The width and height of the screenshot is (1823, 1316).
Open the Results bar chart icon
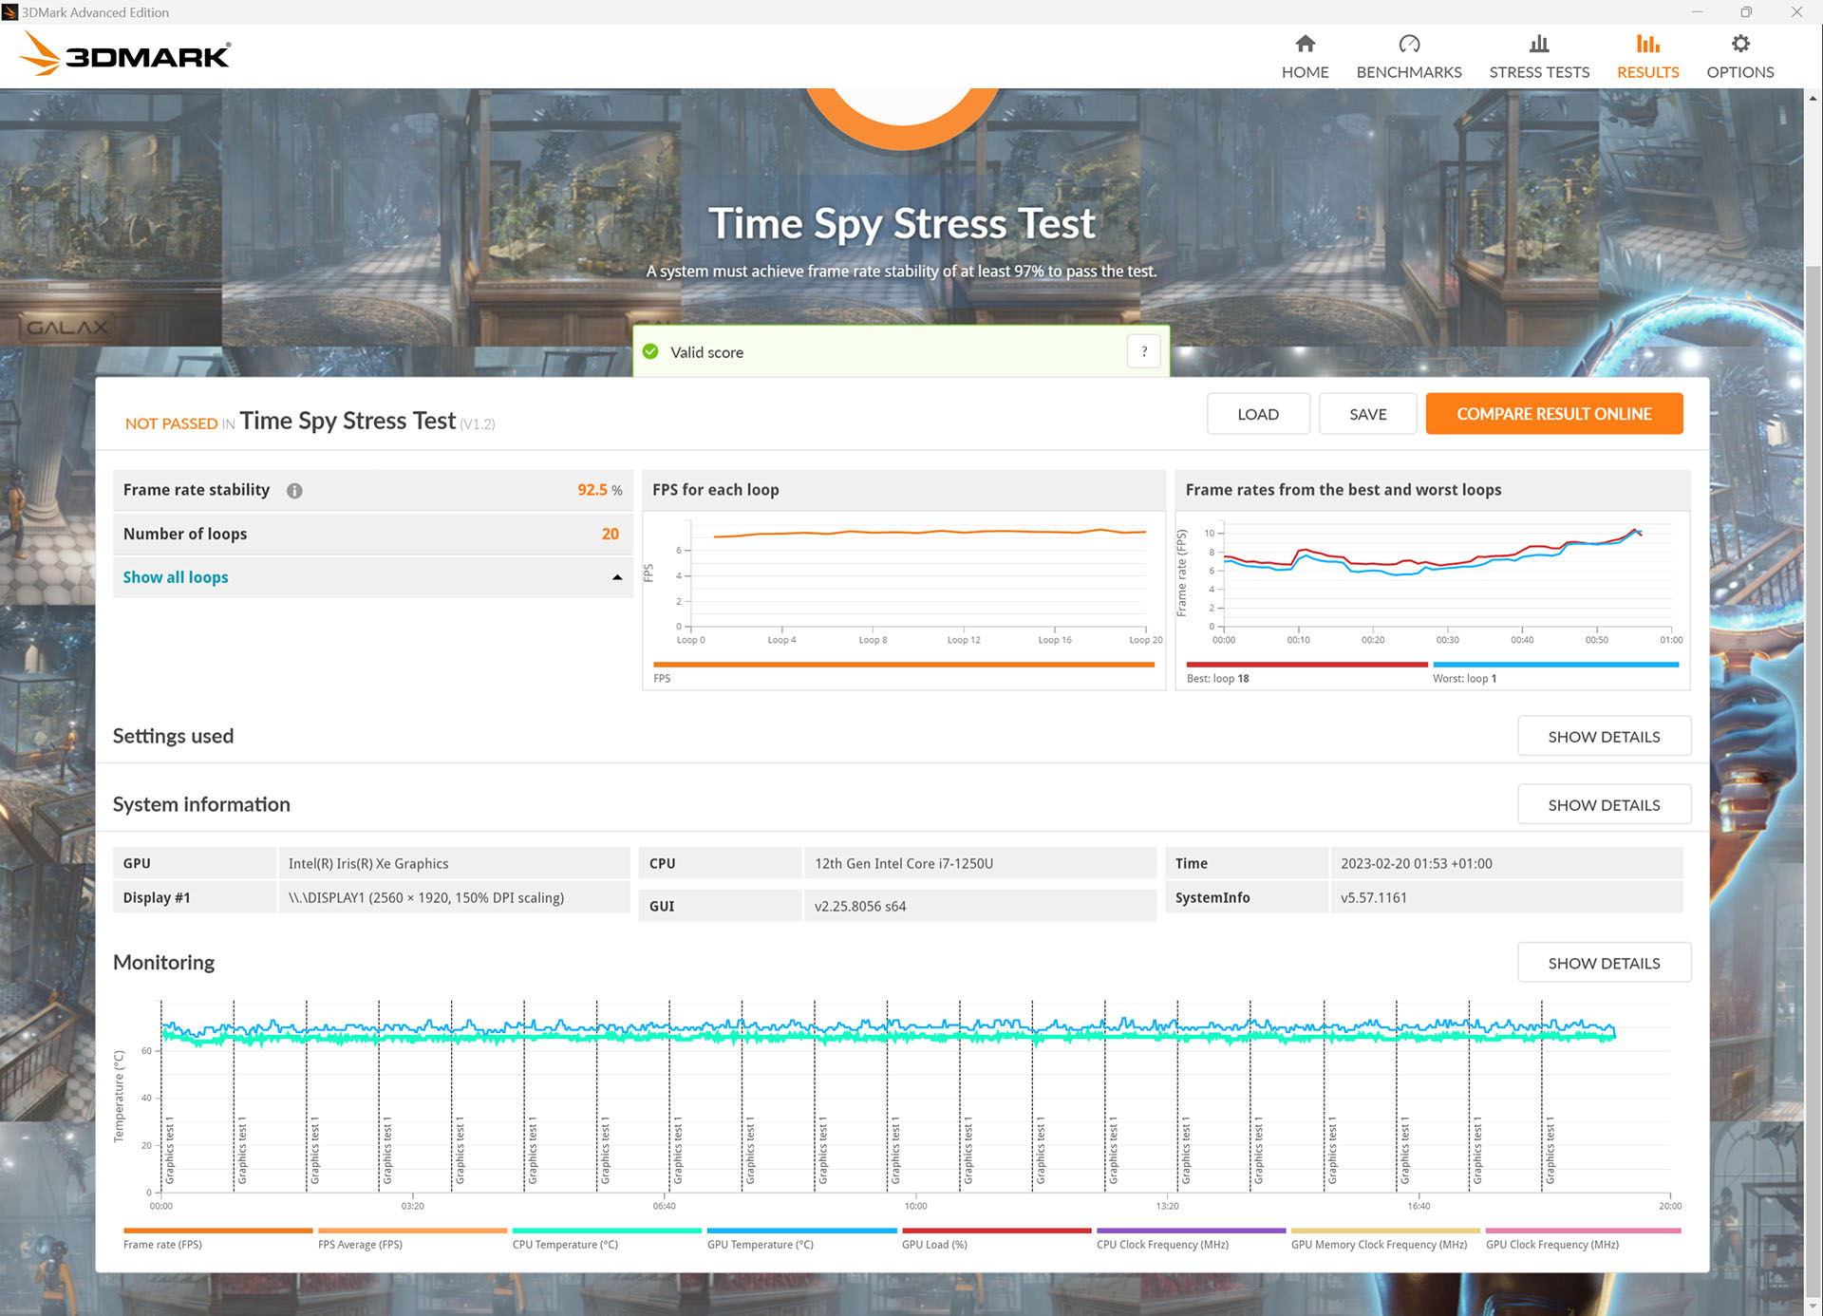[x=1647, y=44]
